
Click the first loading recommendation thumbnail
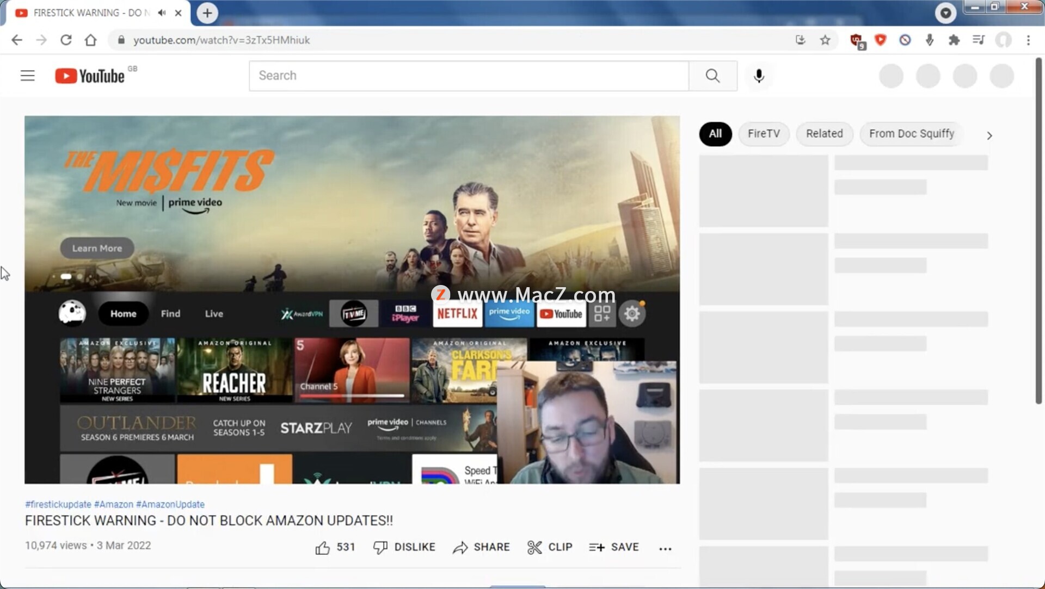764,191
